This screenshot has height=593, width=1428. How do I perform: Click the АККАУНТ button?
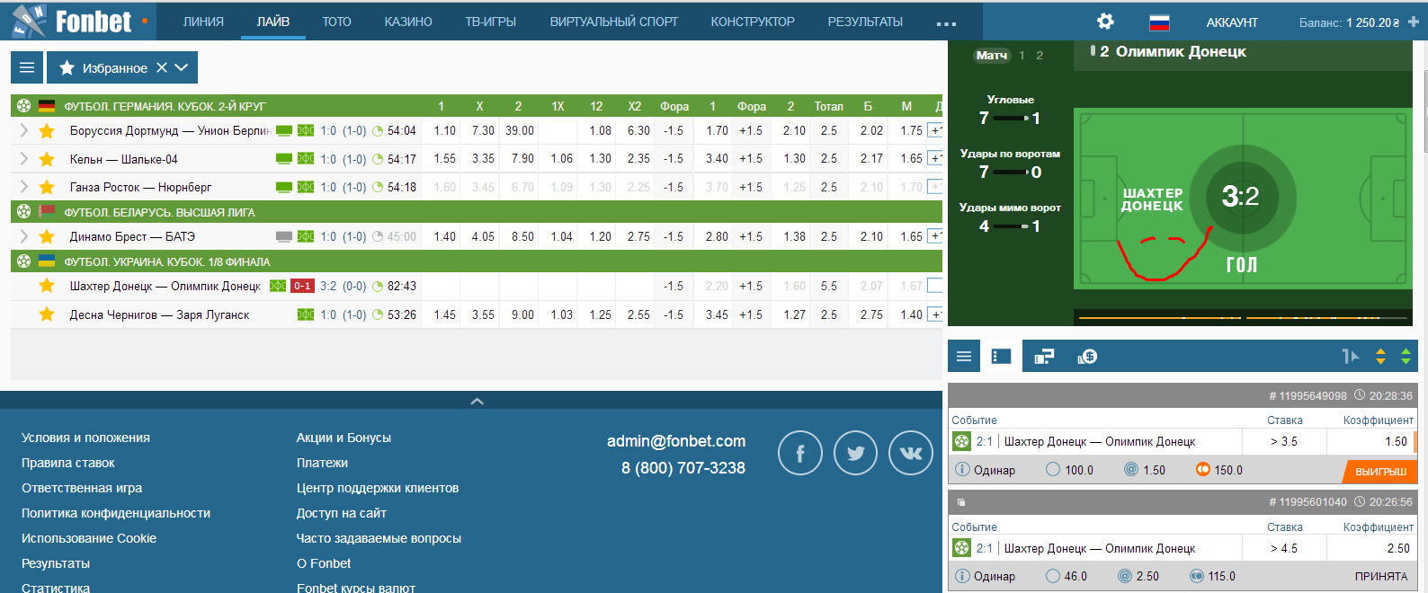click(x=1232, y=22)
